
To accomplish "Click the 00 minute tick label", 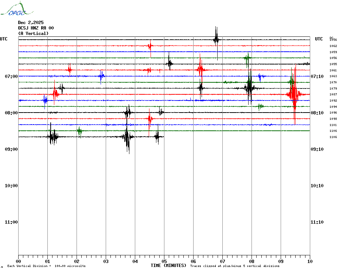I will coord(18,262).
